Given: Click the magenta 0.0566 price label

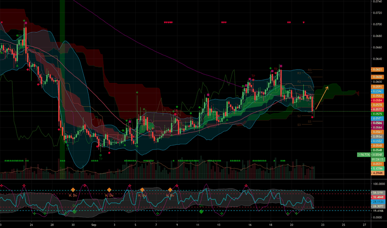Looking at the screenshot, I should (377, 123).
